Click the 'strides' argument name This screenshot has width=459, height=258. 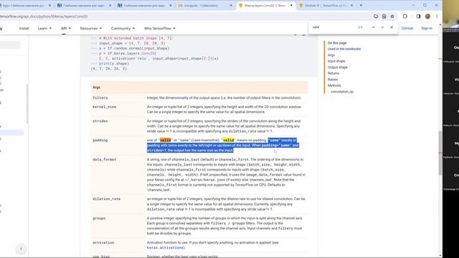100,121
